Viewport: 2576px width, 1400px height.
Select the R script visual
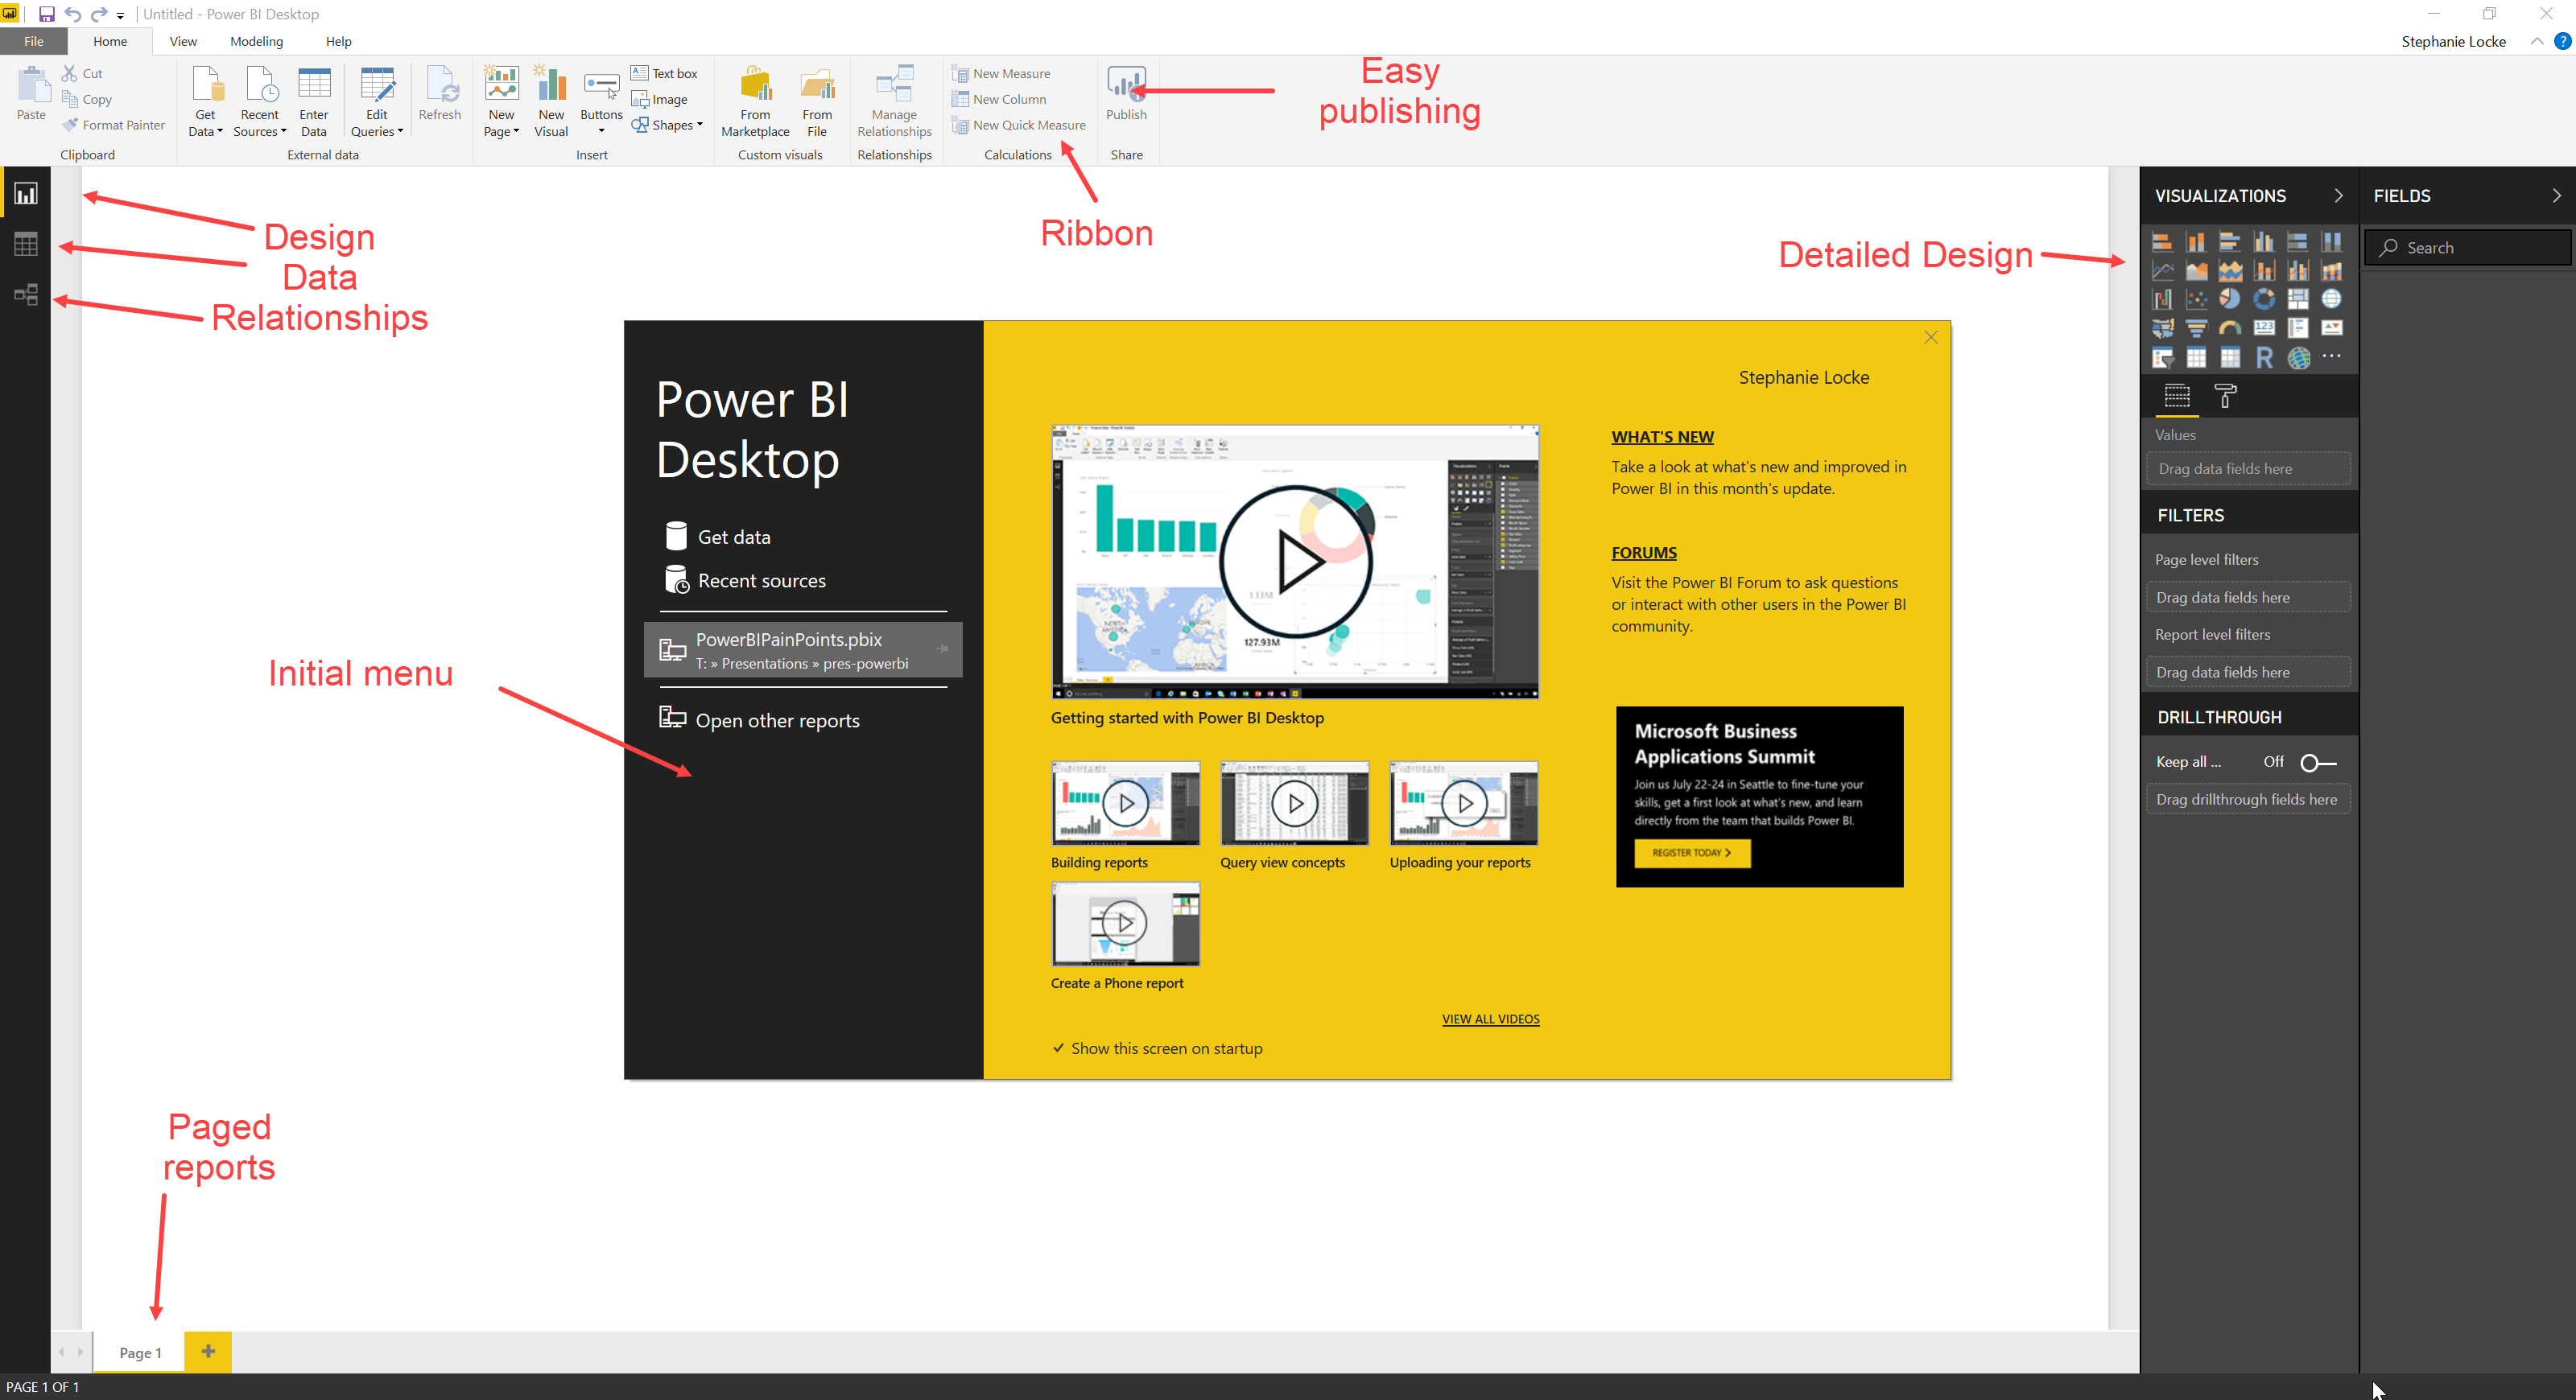2264,358
